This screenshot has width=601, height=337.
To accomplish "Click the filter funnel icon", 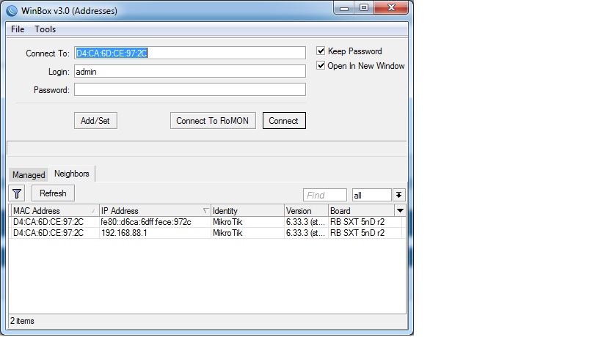I will 16,193.
